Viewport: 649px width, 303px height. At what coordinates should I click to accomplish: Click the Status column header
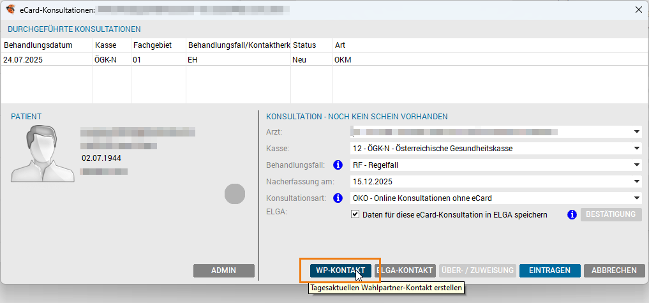pyautogui.click(x=304, y=45)
